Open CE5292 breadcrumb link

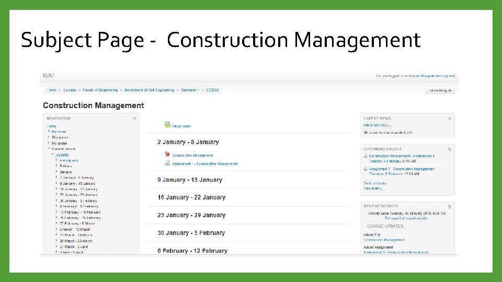(x=212, y=90)
